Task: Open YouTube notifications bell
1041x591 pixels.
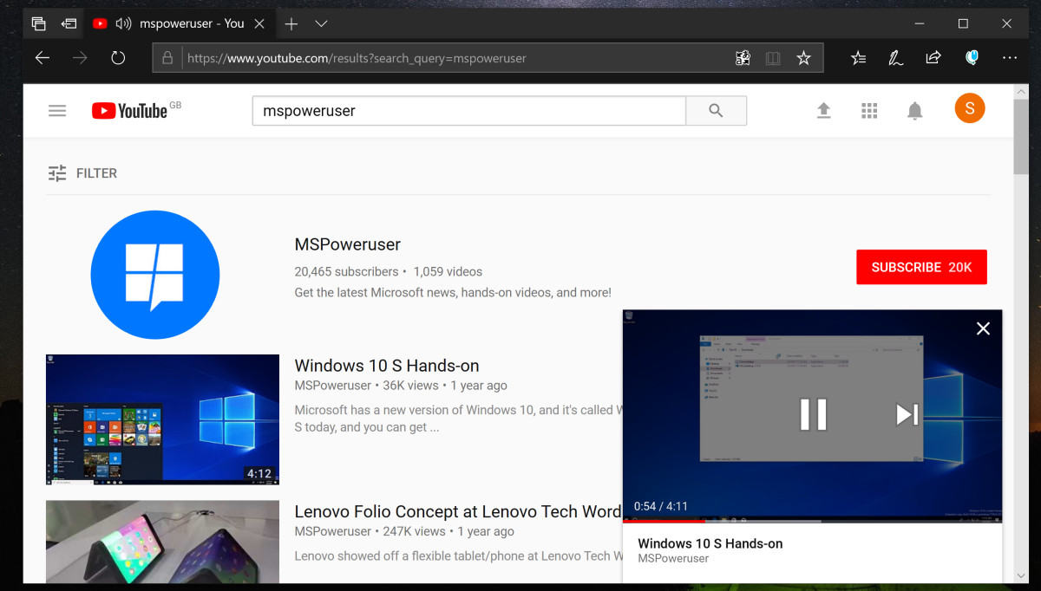Action: pyautogui.click(x=915, y=110)
